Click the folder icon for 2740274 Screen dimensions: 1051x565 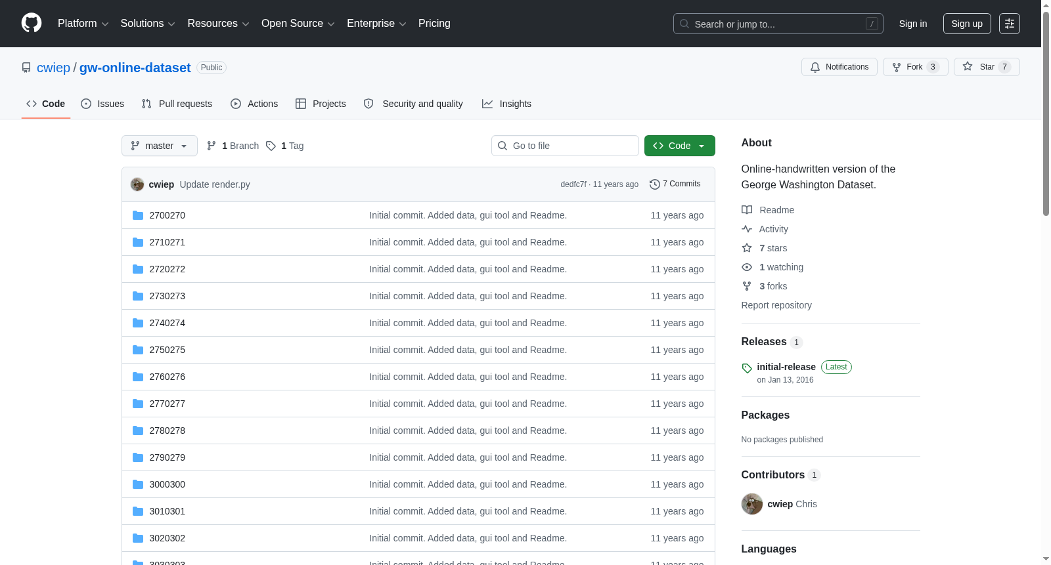138,323
